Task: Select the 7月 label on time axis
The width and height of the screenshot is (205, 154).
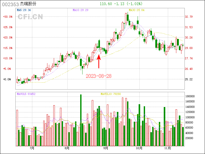Action: [x=32, y=148]
